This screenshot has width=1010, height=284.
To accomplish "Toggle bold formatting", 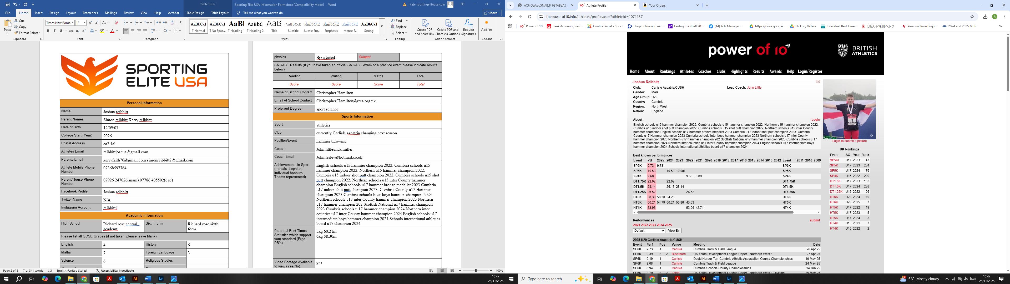I will click(48, 31).
